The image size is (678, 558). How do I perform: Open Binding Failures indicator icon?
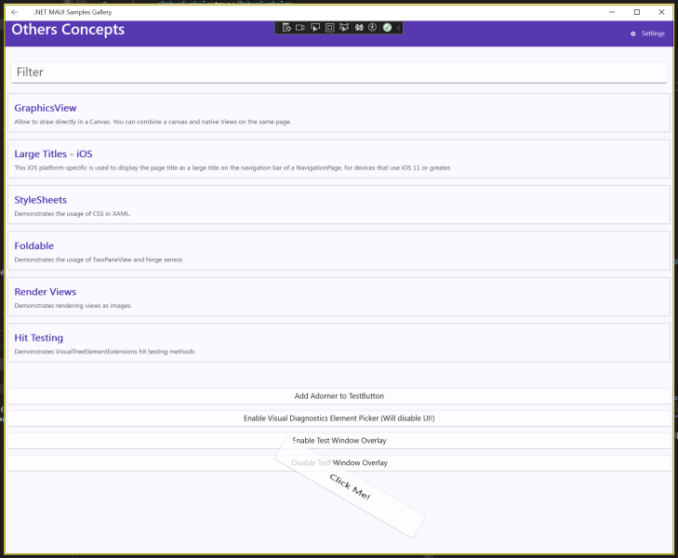pos(359,28)
